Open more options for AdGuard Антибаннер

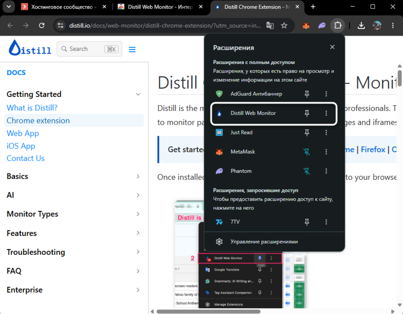(x=326, y=94)
